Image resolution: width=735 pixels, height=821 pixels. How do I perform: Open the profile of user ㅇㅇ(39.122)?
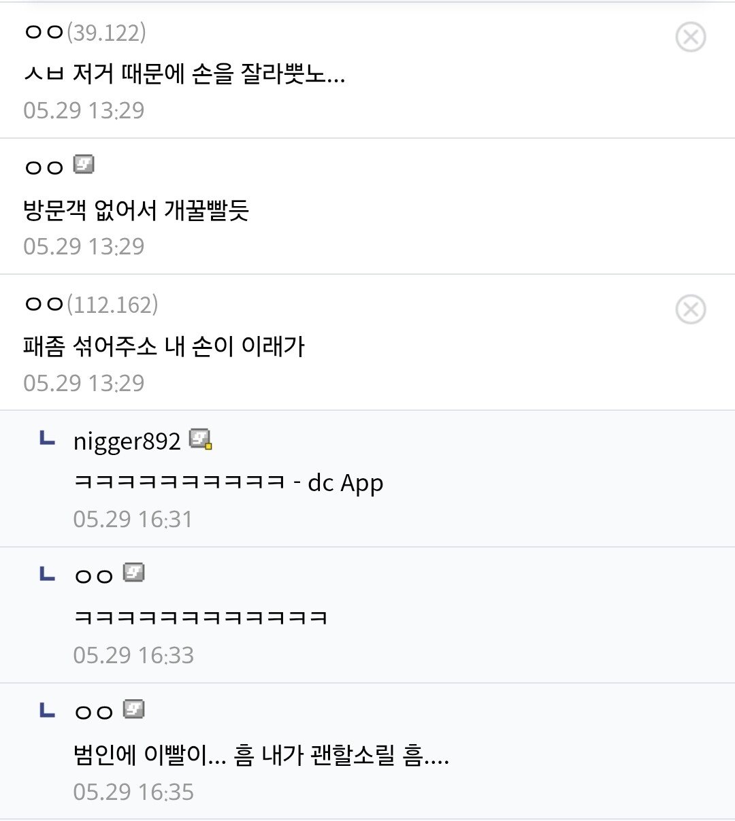click(84, 32)
